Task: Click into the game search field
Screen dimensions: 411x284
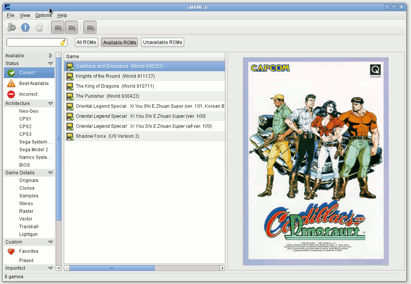Action: click(x=33, y=42)
